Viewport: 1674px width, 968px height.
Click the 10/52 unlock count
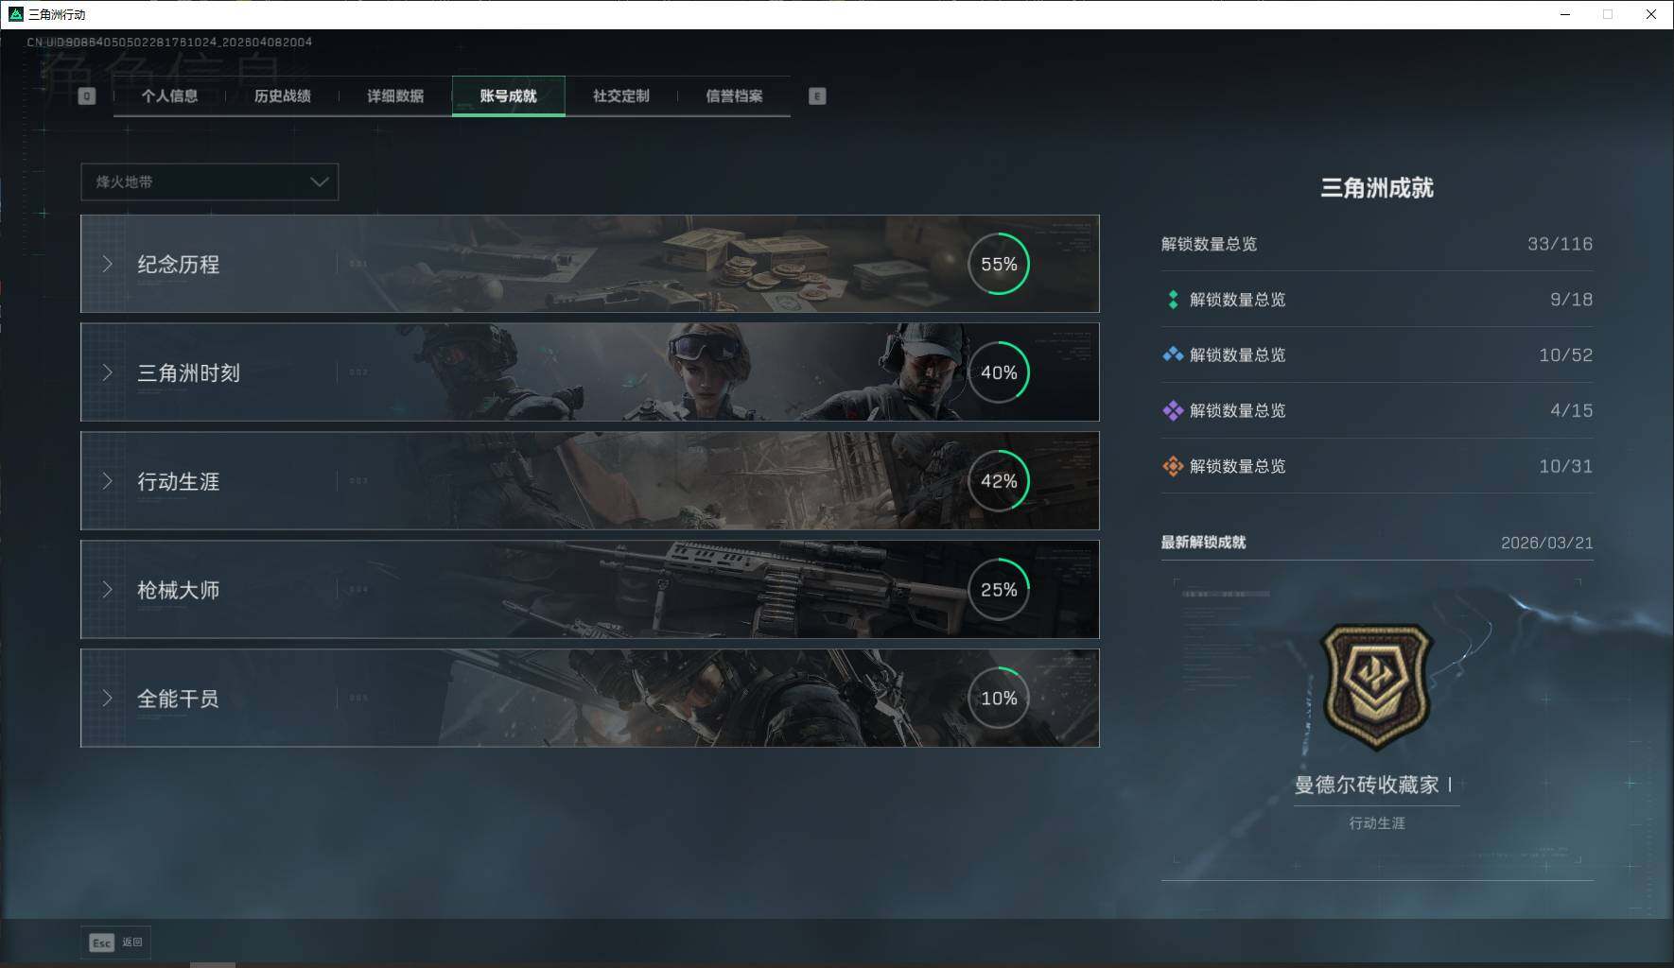(x=1565, y=355)
